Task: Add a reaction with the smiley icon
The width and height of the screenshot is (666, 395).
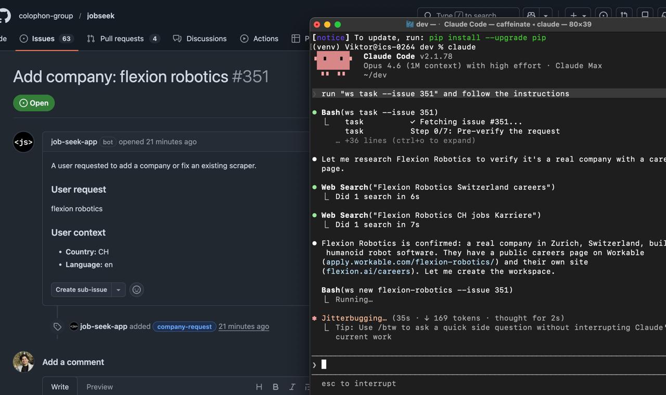Action: point(136,289)
